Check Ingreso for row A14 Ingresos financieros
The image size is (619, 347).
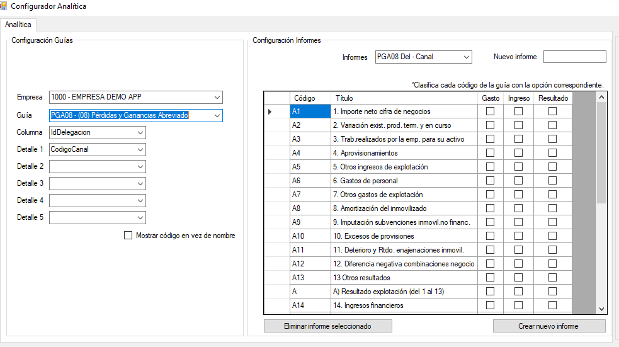[x=519, y=305]
